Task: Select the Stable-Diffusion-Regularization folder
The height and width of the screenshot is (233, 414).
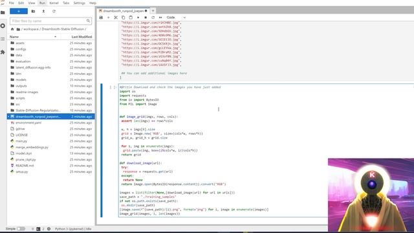Action: [x=50, y=110]
